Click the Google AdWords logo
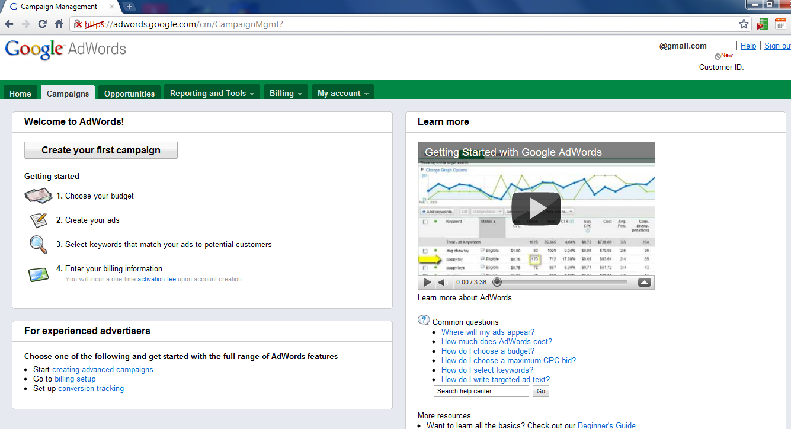This screenshot has width=791, height=429. [x=66, y=50]
